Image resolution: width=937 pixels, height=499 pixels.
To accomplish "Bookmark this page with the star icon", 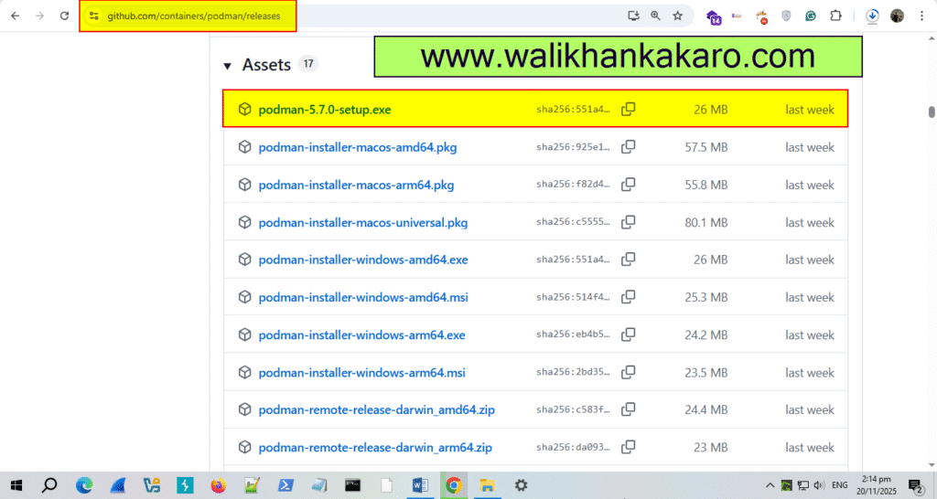I will click(x=678, y=16).
